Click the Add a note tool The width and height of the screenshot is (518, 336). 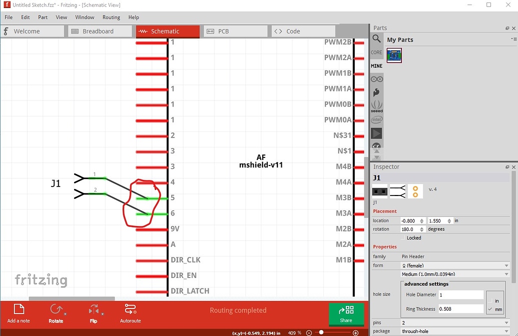pyautogui.click(x=19, y=313)
